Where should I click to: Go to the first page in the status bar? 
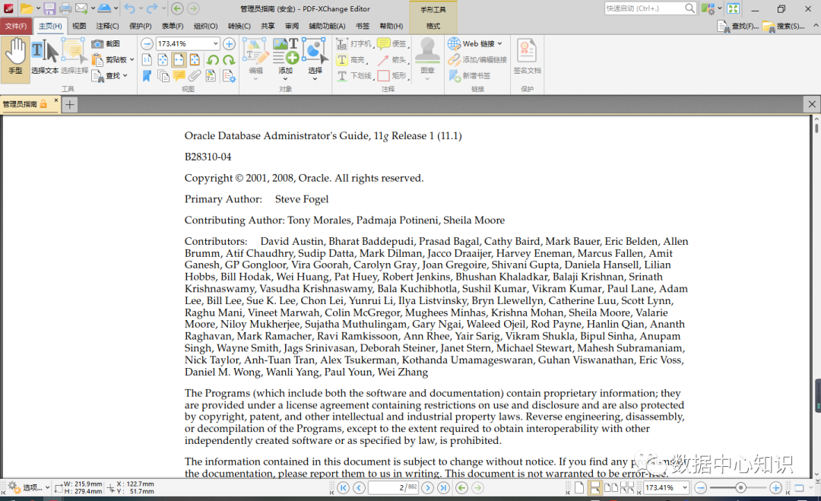[x=343, y=488]
